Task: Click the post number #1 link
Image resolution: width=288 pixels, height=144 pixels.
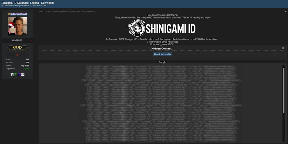Action: (x=285, y=12)
